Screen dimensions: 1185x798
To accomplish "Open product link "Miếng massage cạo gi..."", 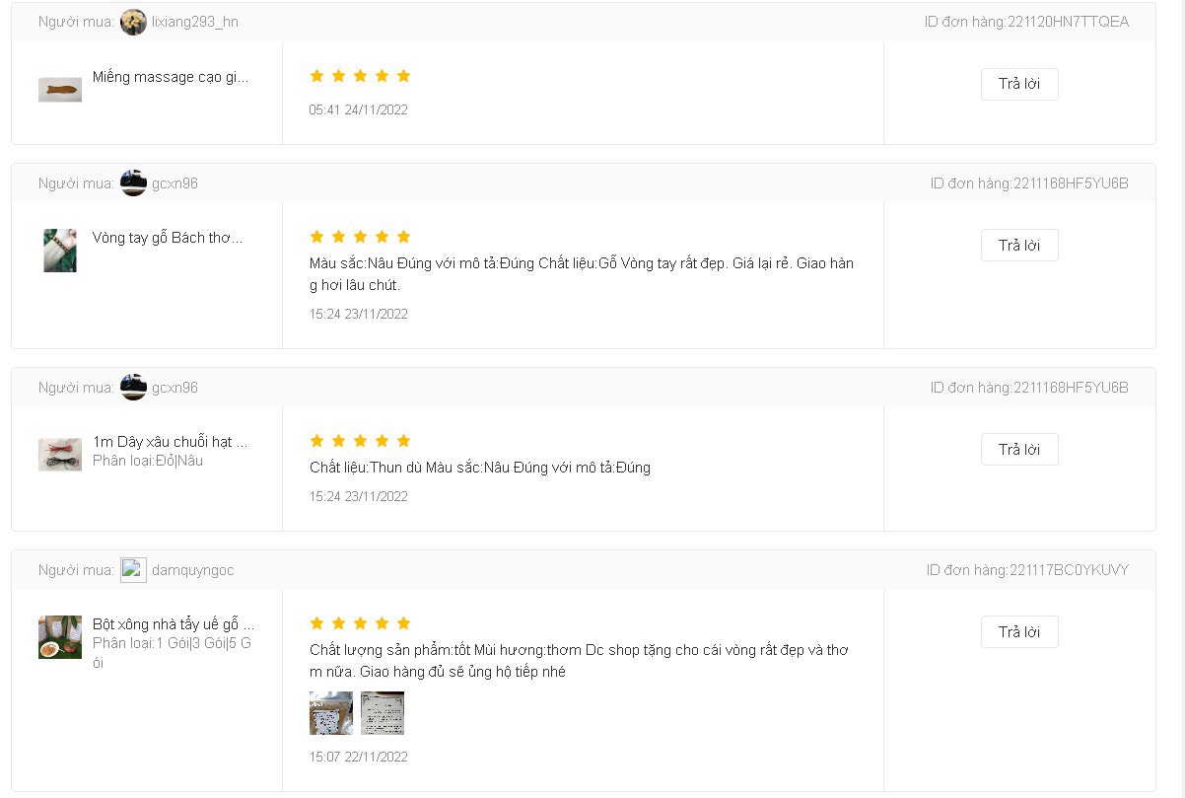I will pos(171,77).
